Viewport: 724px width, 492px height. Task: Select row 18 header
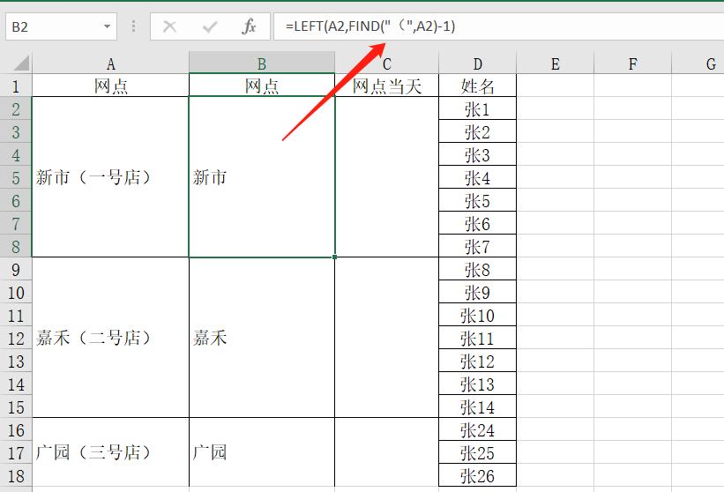tap(16, 475)
